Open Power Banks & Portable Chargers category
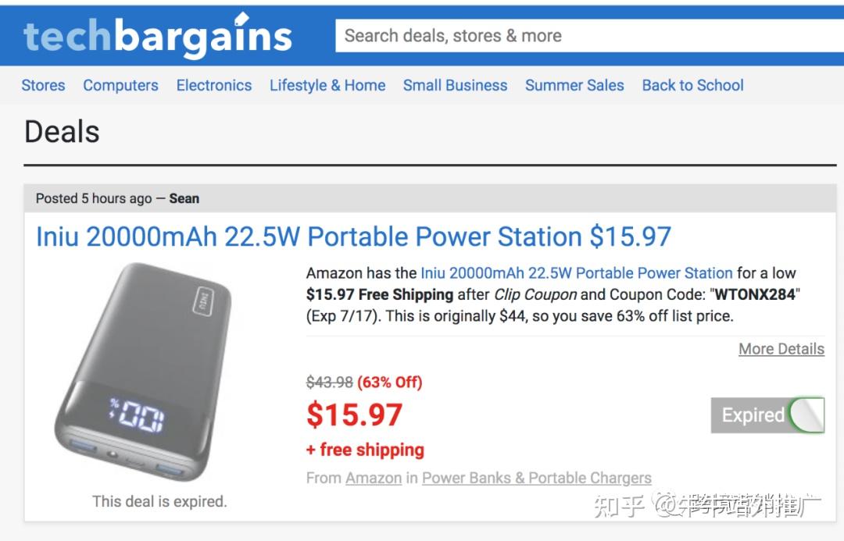 536,478
